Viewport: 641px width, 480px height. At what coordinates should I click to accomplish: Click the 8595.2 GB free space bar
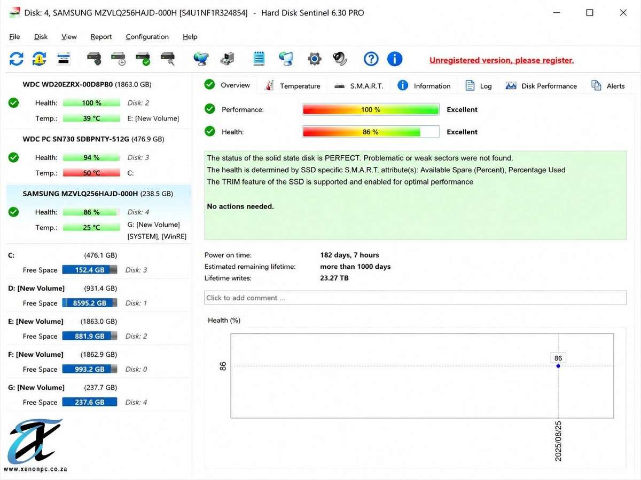(x=89, y=303)
